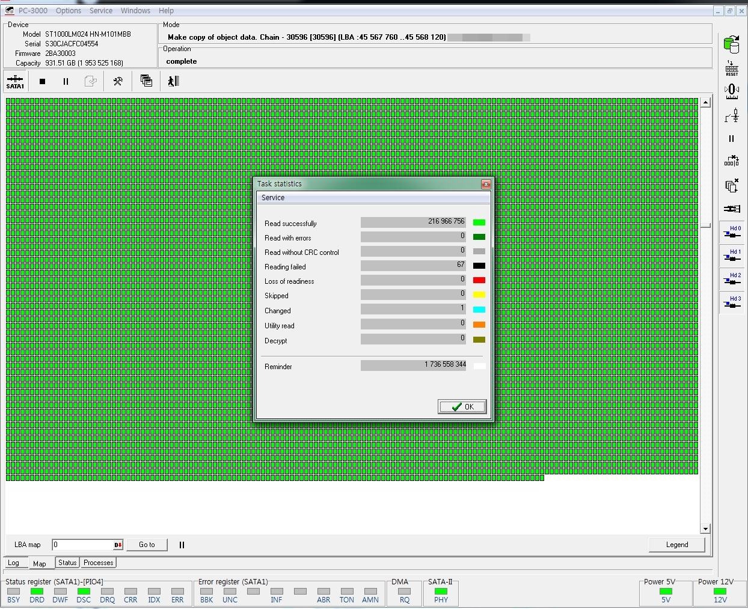This screenshot has height=609, width=748.
Task: Close the Task statistics dialog
Action: (486, 184)
